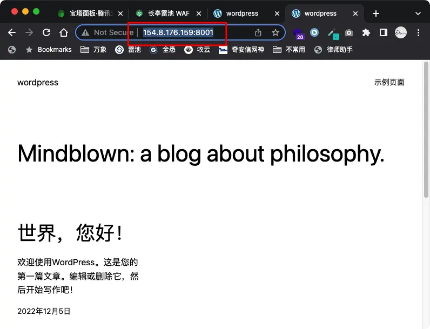Open the 世界，您好！ post title
Viewport: 430px width, 329px height.
(x=70, y=233)
